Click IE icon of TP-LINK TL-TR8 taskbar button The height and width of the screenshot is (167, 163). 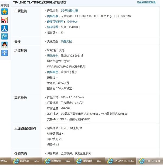click(x=110, y=161)
